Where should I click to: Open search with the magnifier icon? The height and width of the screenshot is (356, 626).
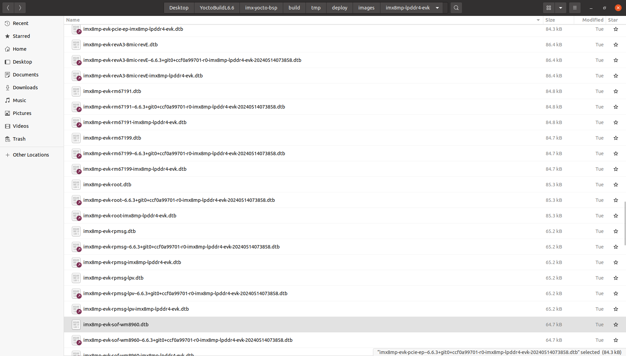(456, 7)
